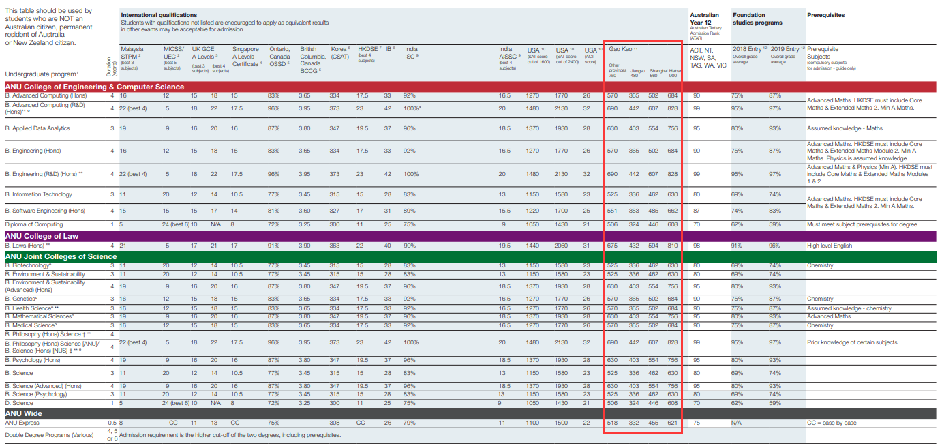Select the "Hainan" sub-column header

[x=674, y=70]
